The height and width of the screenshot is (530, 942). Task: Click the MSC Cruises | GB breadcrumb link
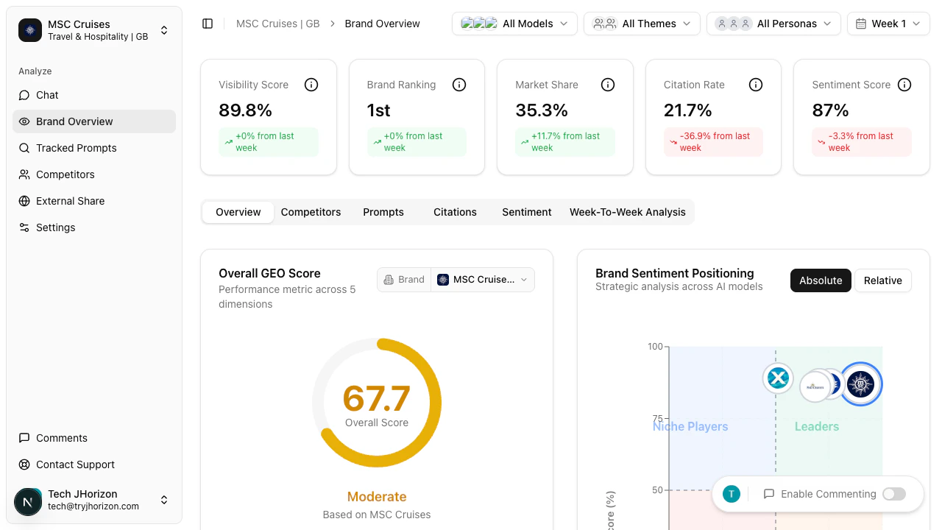coord(277,24)
